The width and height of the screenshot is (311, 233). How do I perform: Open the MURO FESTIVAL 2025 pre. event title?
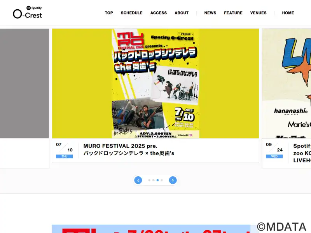coord(129,150)
